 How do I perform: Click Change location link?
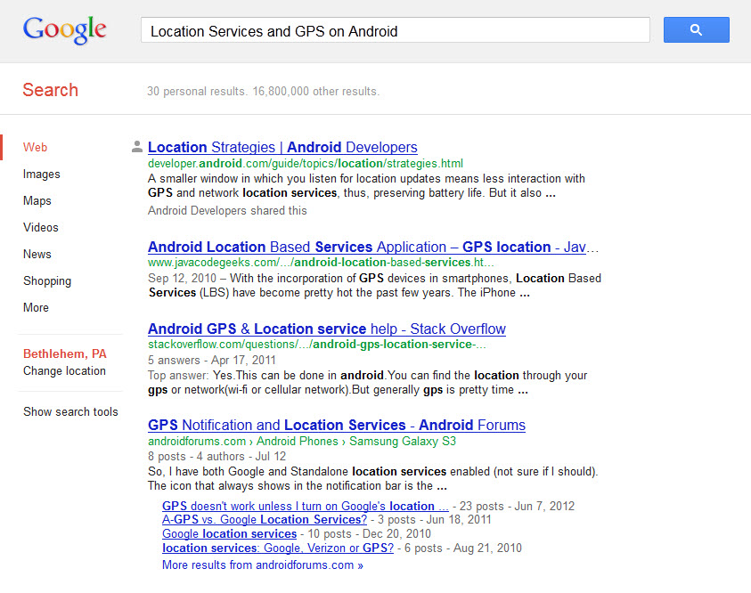(x=64, y=371)
